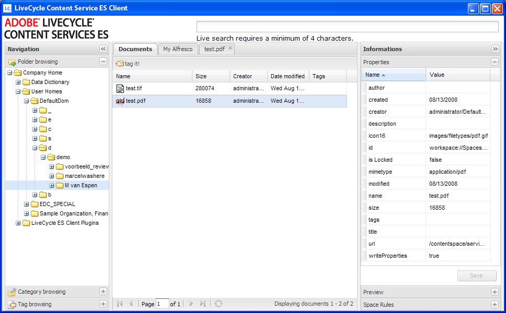Collapse the Properties section

pos(494,62)
